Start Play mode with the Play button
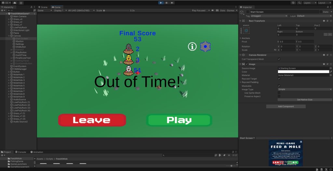 tap(161, 3)
